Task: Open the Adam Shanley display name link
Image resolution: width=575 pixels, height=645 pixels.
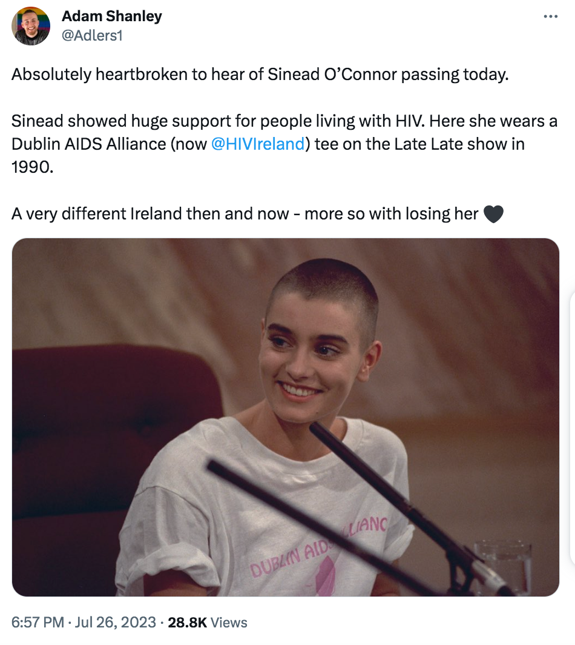Action: coord(111,16)
